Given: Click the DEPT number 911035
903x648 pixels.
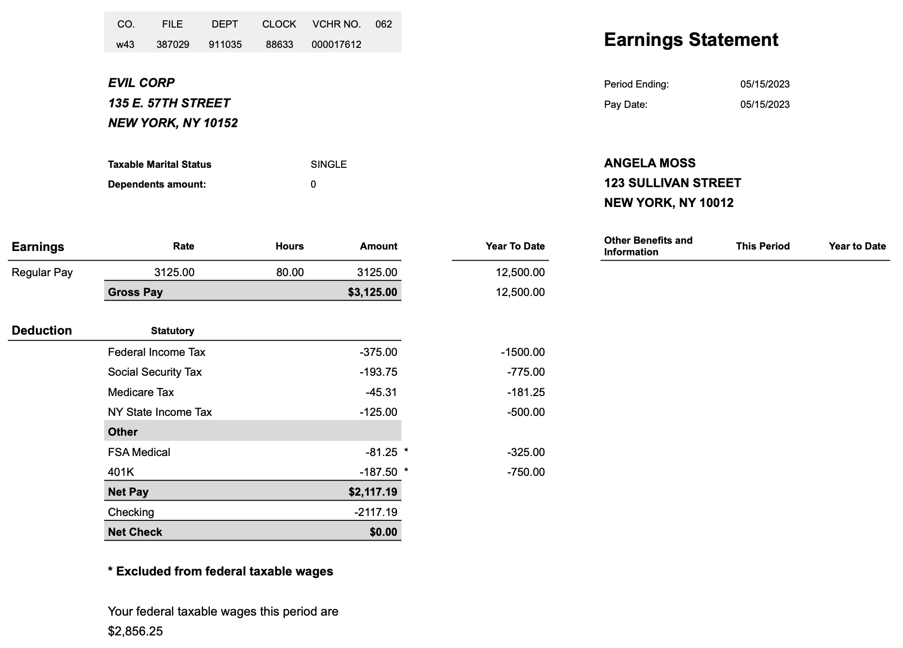Looking at the screenshot, I should click(x=225, y=44).
